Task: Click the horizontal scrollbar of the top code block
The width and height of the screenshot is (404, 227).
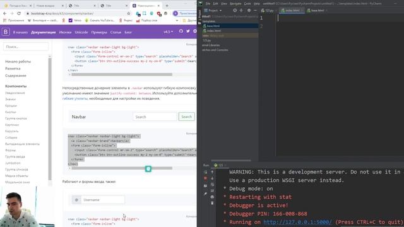Action: (x=122, y=74)
